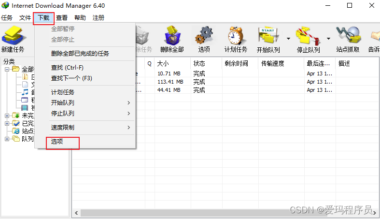Expand the 队列 tree node

point(7,139)
